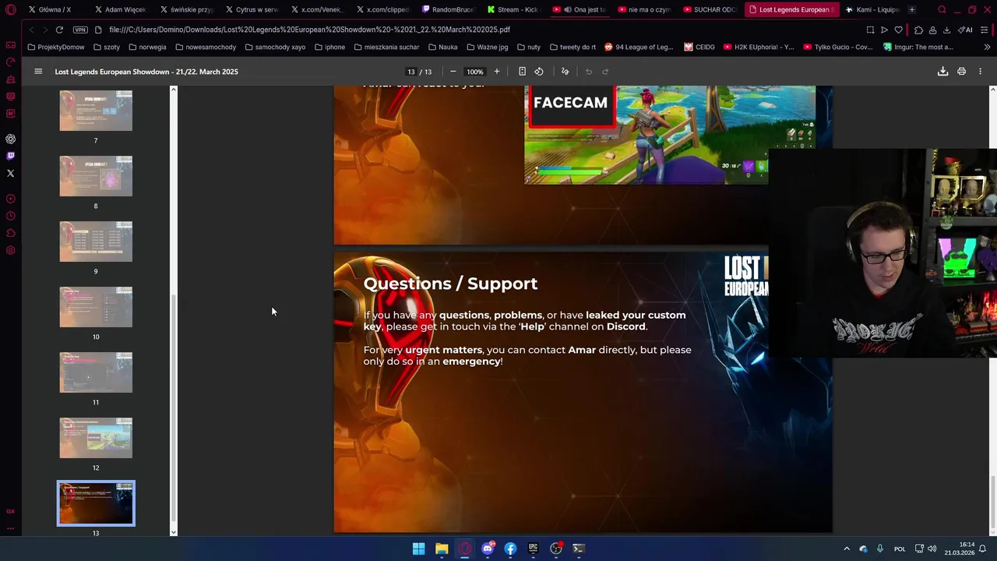The width and height of the screenshot is (997, 561).
Task: Open the 'ProjektyDomow' bookmark folder
Action: pos(56,47)
